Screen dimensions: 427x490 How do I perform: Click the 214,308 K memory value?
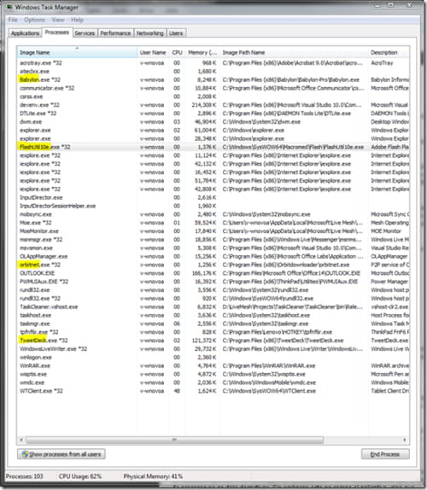(x=204, y=105)
